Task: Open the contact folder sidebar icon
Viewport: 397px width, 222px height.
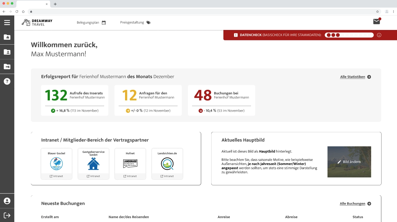Action: pos(7,52)
